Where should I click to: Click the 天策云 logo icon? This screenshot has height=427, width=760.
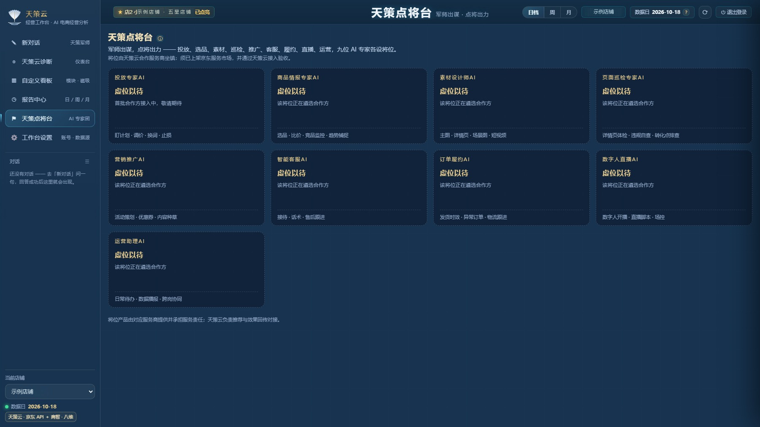tap(14, 17)
